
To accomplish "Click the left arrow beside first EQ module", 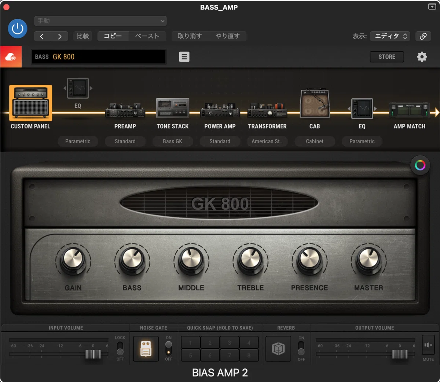I will pyautogui.click(x=65, y=88).
